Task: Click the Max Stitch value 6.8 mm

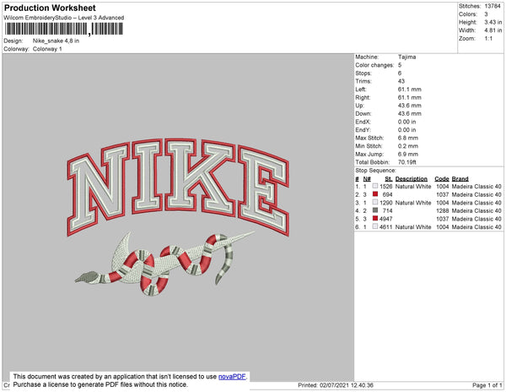Action: [408, 138]
